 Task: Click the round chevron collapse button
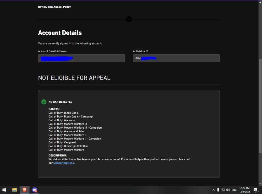(129, 19)
